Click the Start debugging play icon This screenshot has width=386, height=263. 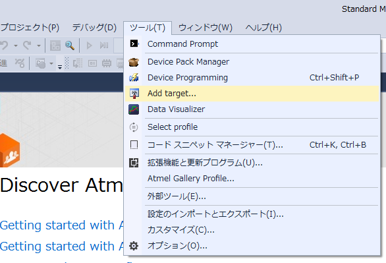point(89,45)
